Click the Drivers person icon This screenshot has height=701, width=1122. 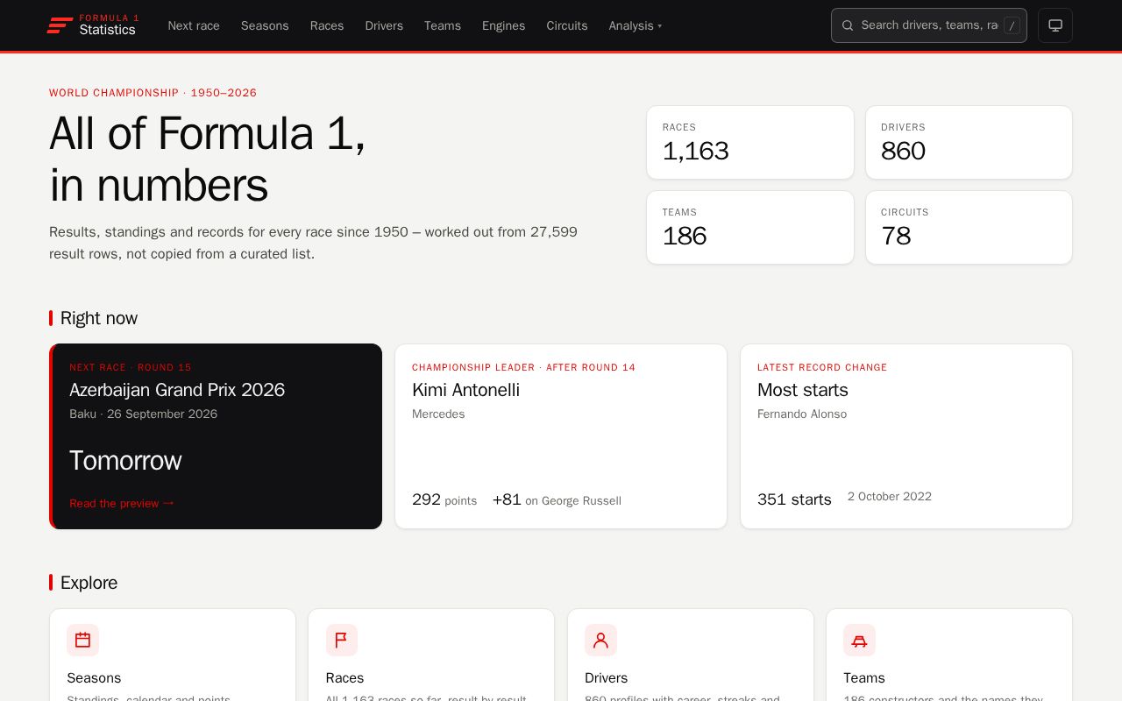600,641
